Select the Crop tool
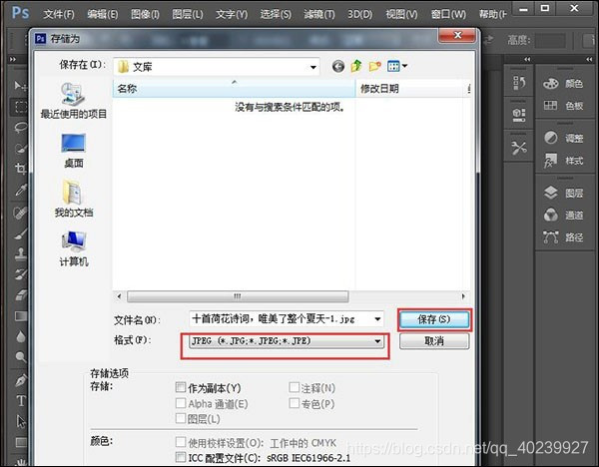 pos(21,169)
